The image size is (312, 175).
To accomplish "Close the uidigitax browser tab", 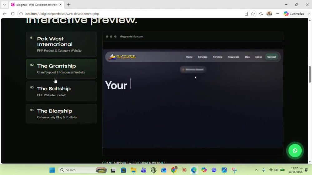I will [x=60, y=5].
